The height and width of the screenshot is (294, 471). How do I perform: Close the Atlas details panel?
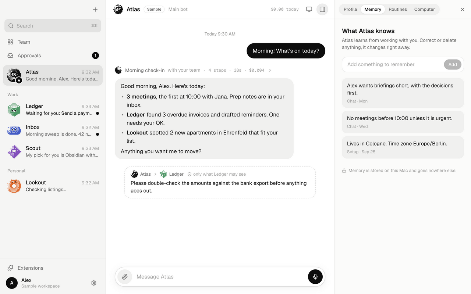[x=463, y=10]
